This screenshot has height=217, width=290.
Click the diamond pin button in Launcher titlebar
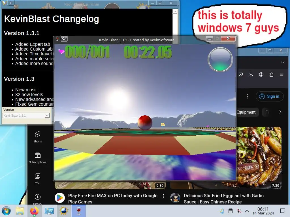pos(11,3)
